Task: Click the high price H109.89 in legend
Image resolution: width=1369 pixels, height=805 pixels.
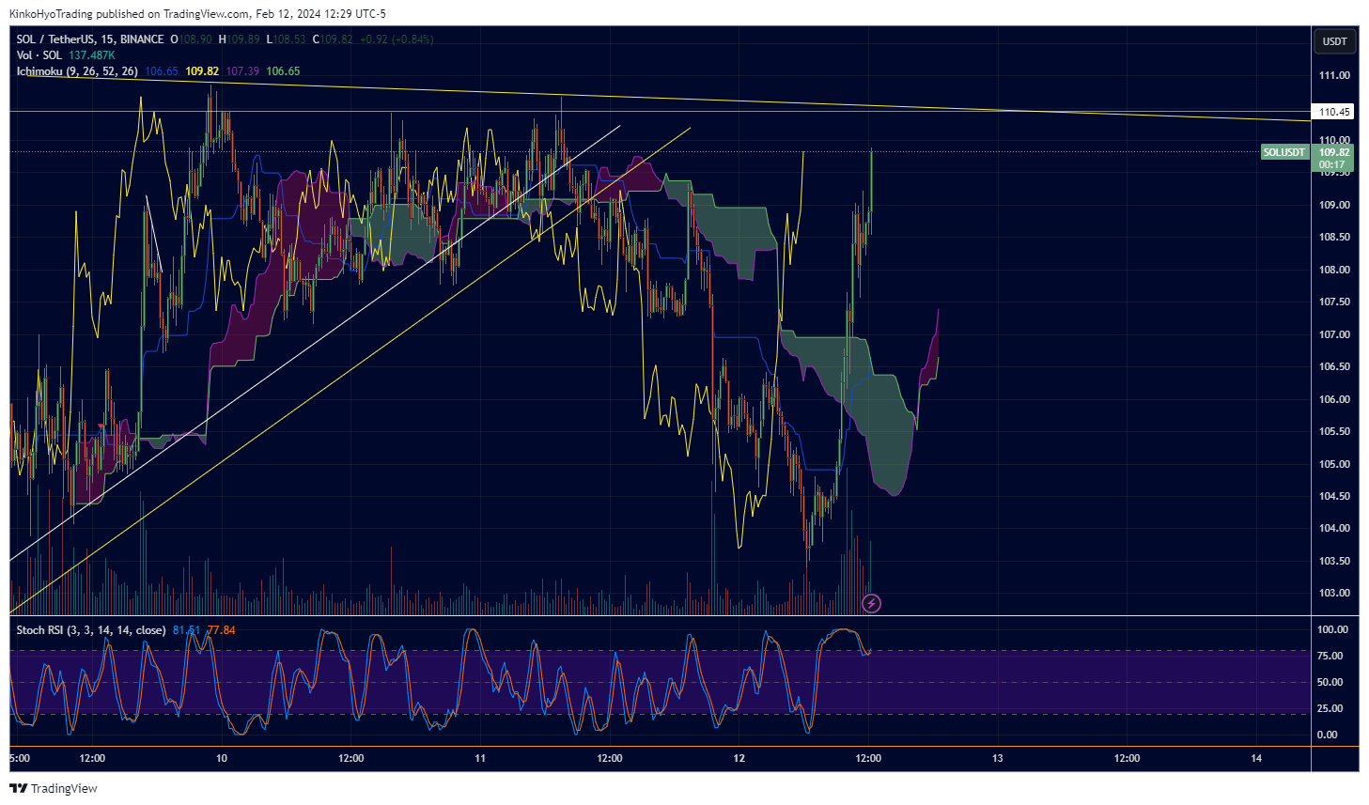Action: (240, 39)
